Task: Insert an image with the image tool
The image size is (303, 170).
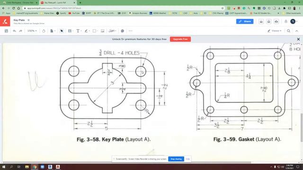Action: tap(103, 31)
